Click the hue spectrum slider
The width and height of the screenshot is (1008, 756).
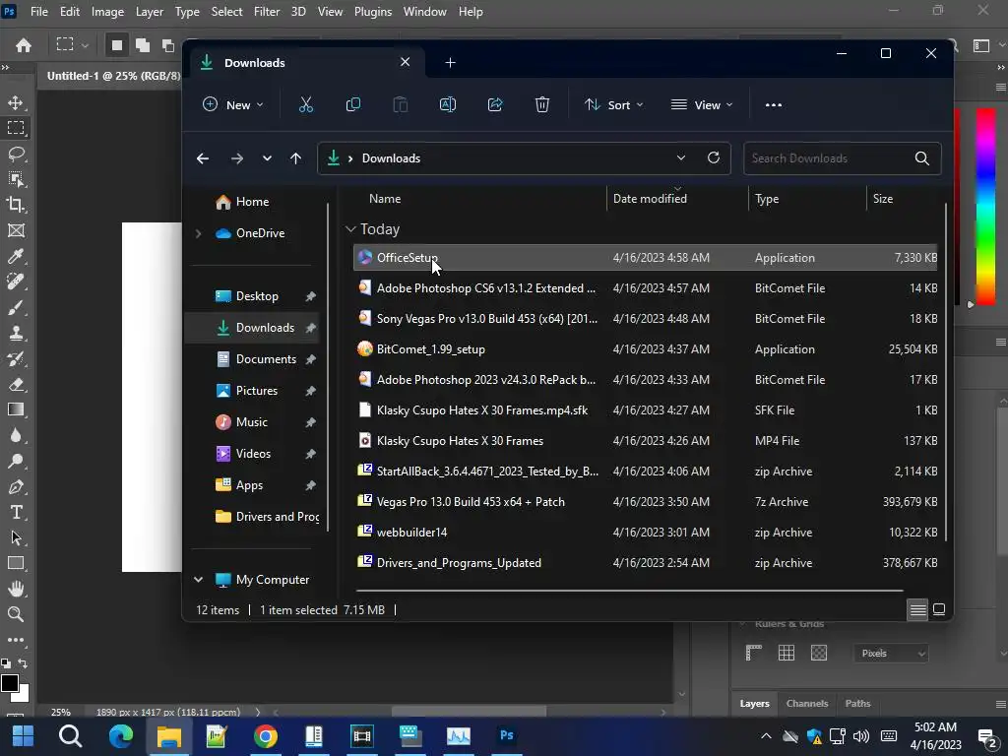tap(985, 206)
